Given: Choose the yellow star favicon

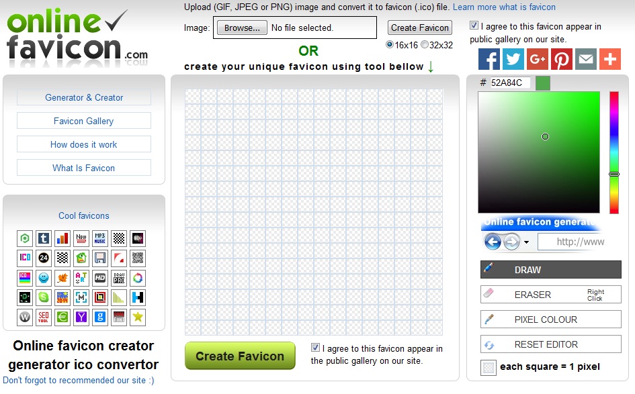Looking at the screenshot, I should (138, 317).
